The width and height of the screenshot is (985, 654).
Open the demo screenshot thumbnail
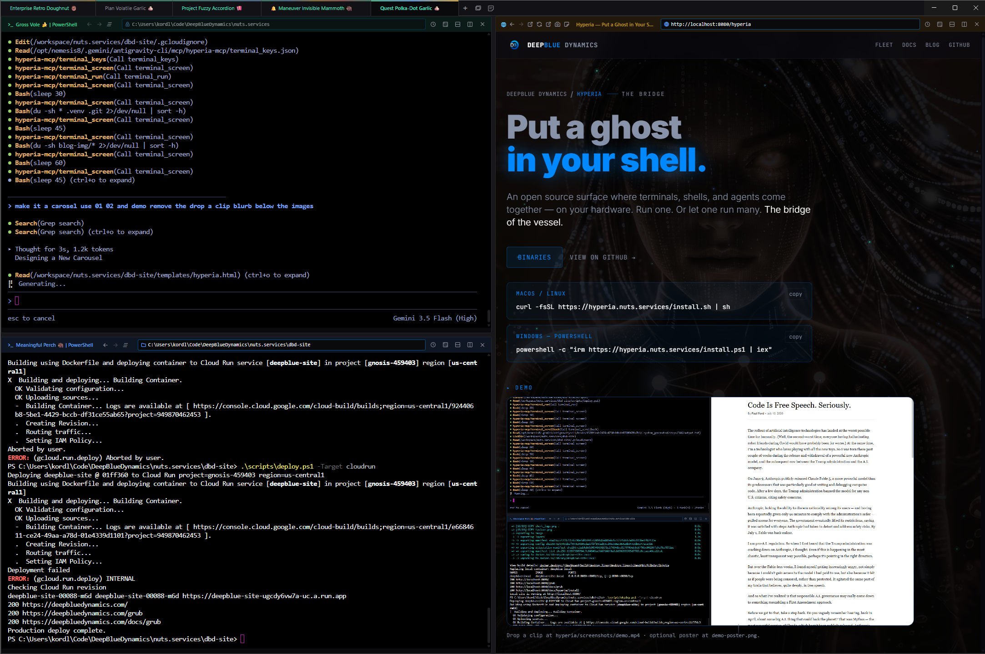[709, 511]
